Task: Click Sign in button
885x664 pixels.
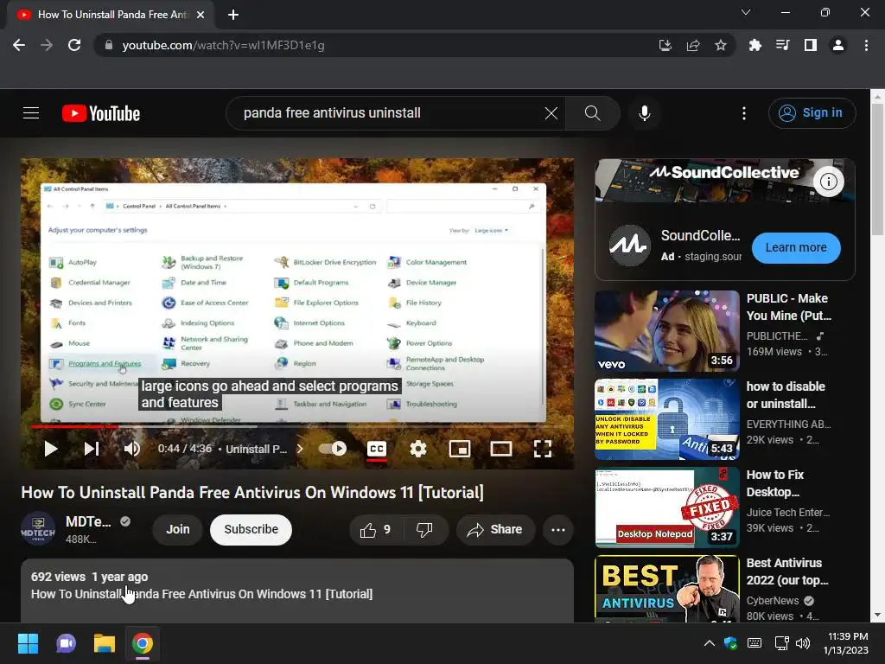Action: (x=812, y=113)
